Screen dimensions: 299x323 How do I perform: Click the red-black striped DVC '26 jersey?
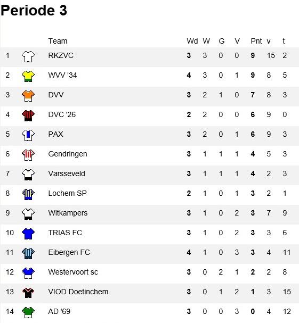[x=28, y=115]
